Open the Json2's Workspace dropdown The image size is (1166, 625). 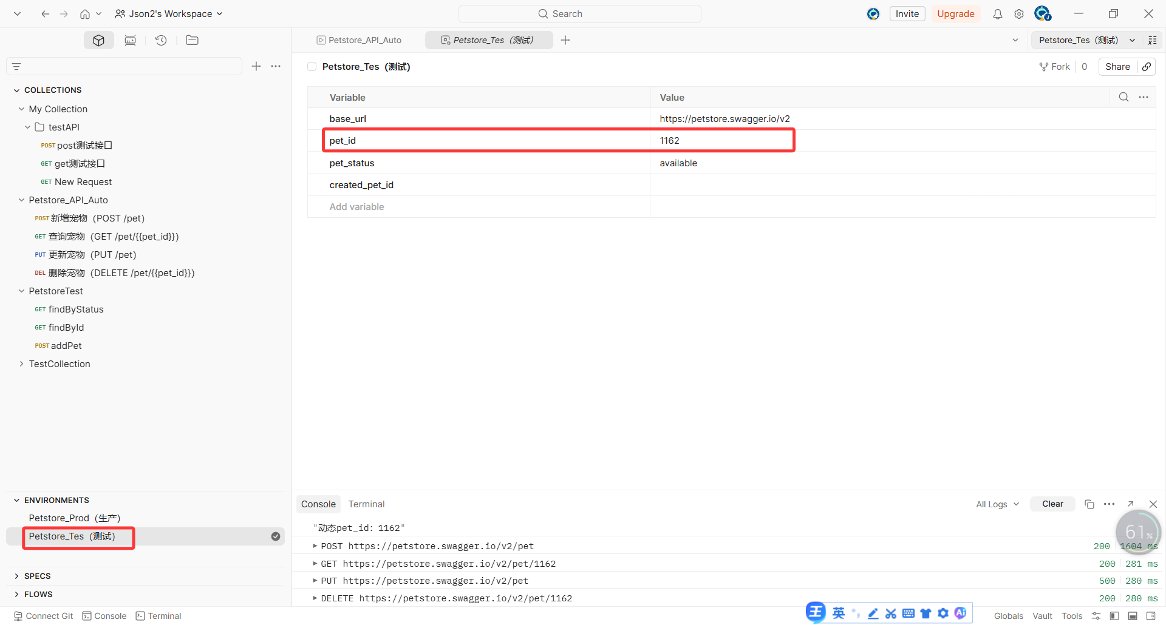(x=169, y=14)
